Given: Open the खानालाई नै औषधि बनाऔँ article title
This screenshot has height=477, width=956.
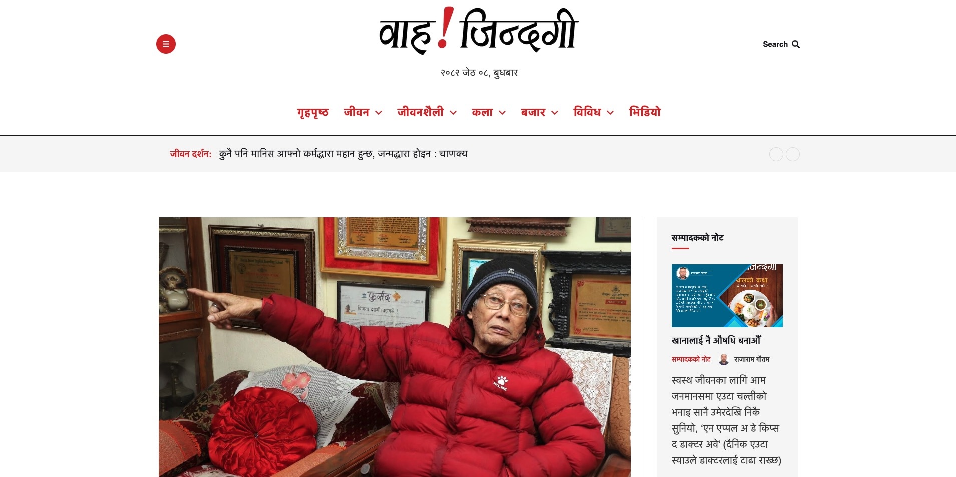Looking at the screenshot, I should (716, 340).
